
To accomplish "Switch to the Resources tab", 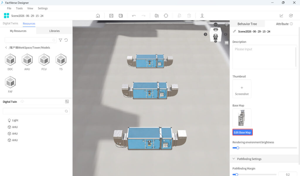I will (29, 23).
